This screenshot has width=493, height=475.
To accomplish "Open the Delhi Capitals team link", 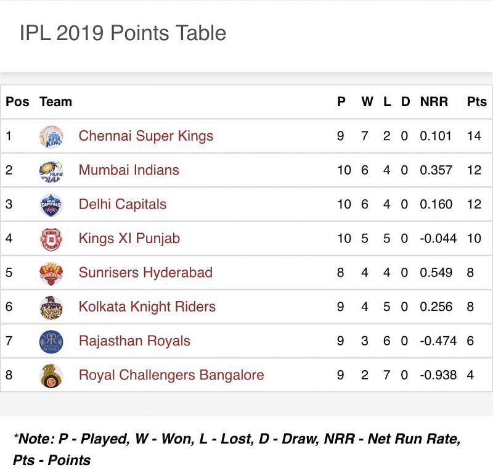I will point(123,204).
